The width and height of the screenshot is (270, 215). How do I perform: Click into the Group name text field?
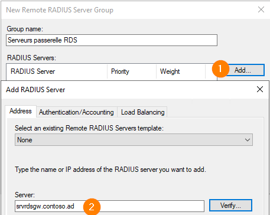112,40
